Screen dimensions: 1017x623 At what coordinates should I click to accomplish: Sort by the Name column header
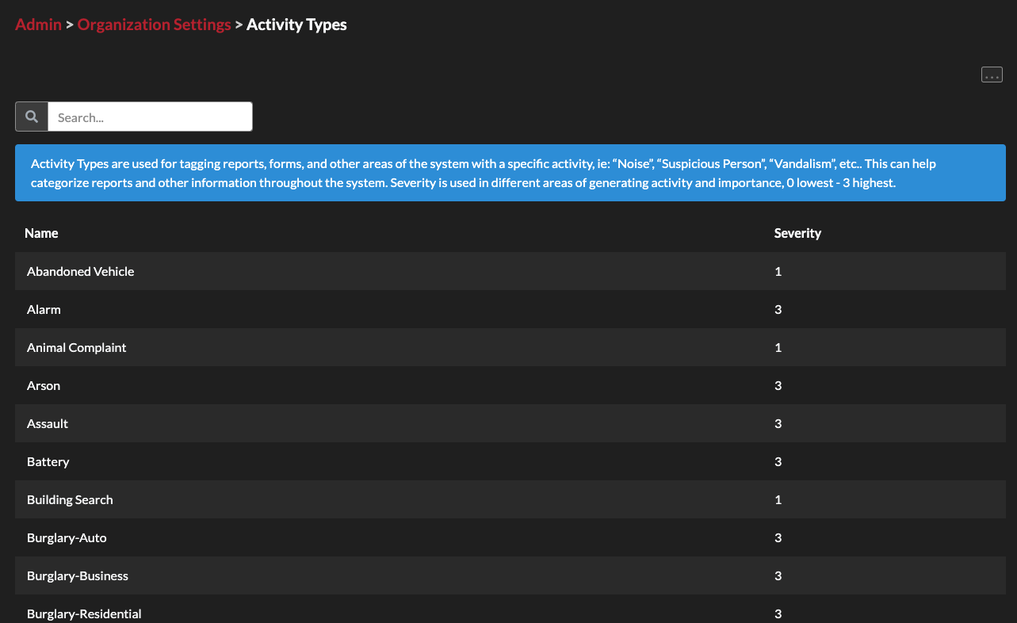click(41, 233)
